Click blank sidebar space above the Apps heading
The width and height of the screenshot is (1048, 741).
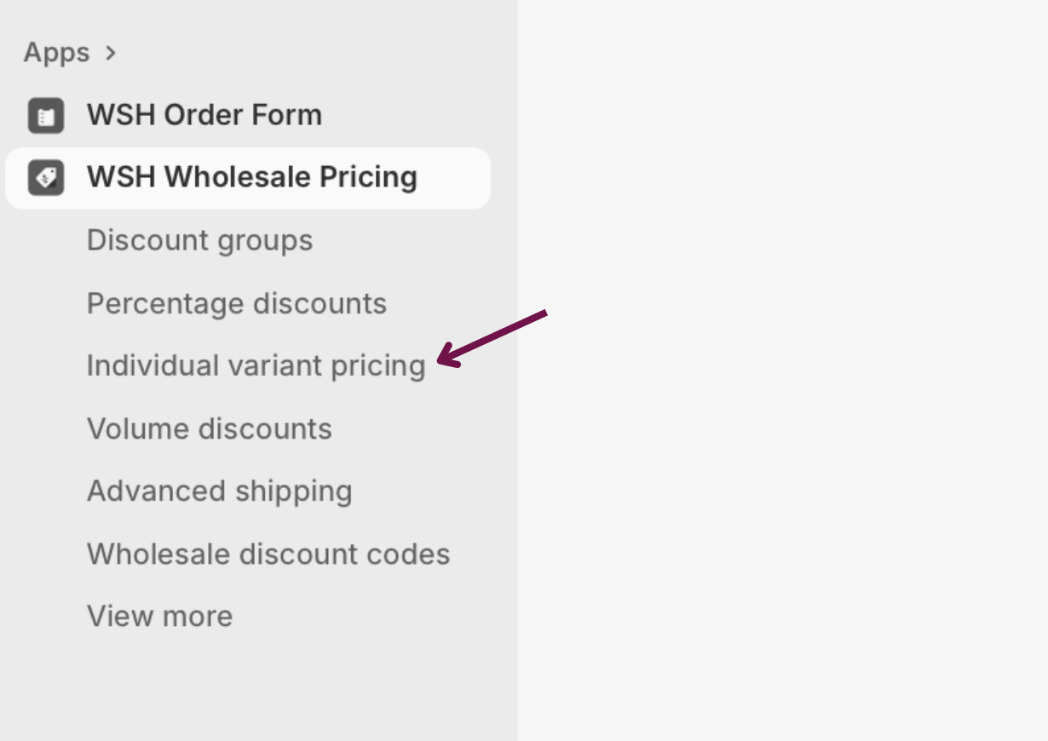click(x=256, y=17)
